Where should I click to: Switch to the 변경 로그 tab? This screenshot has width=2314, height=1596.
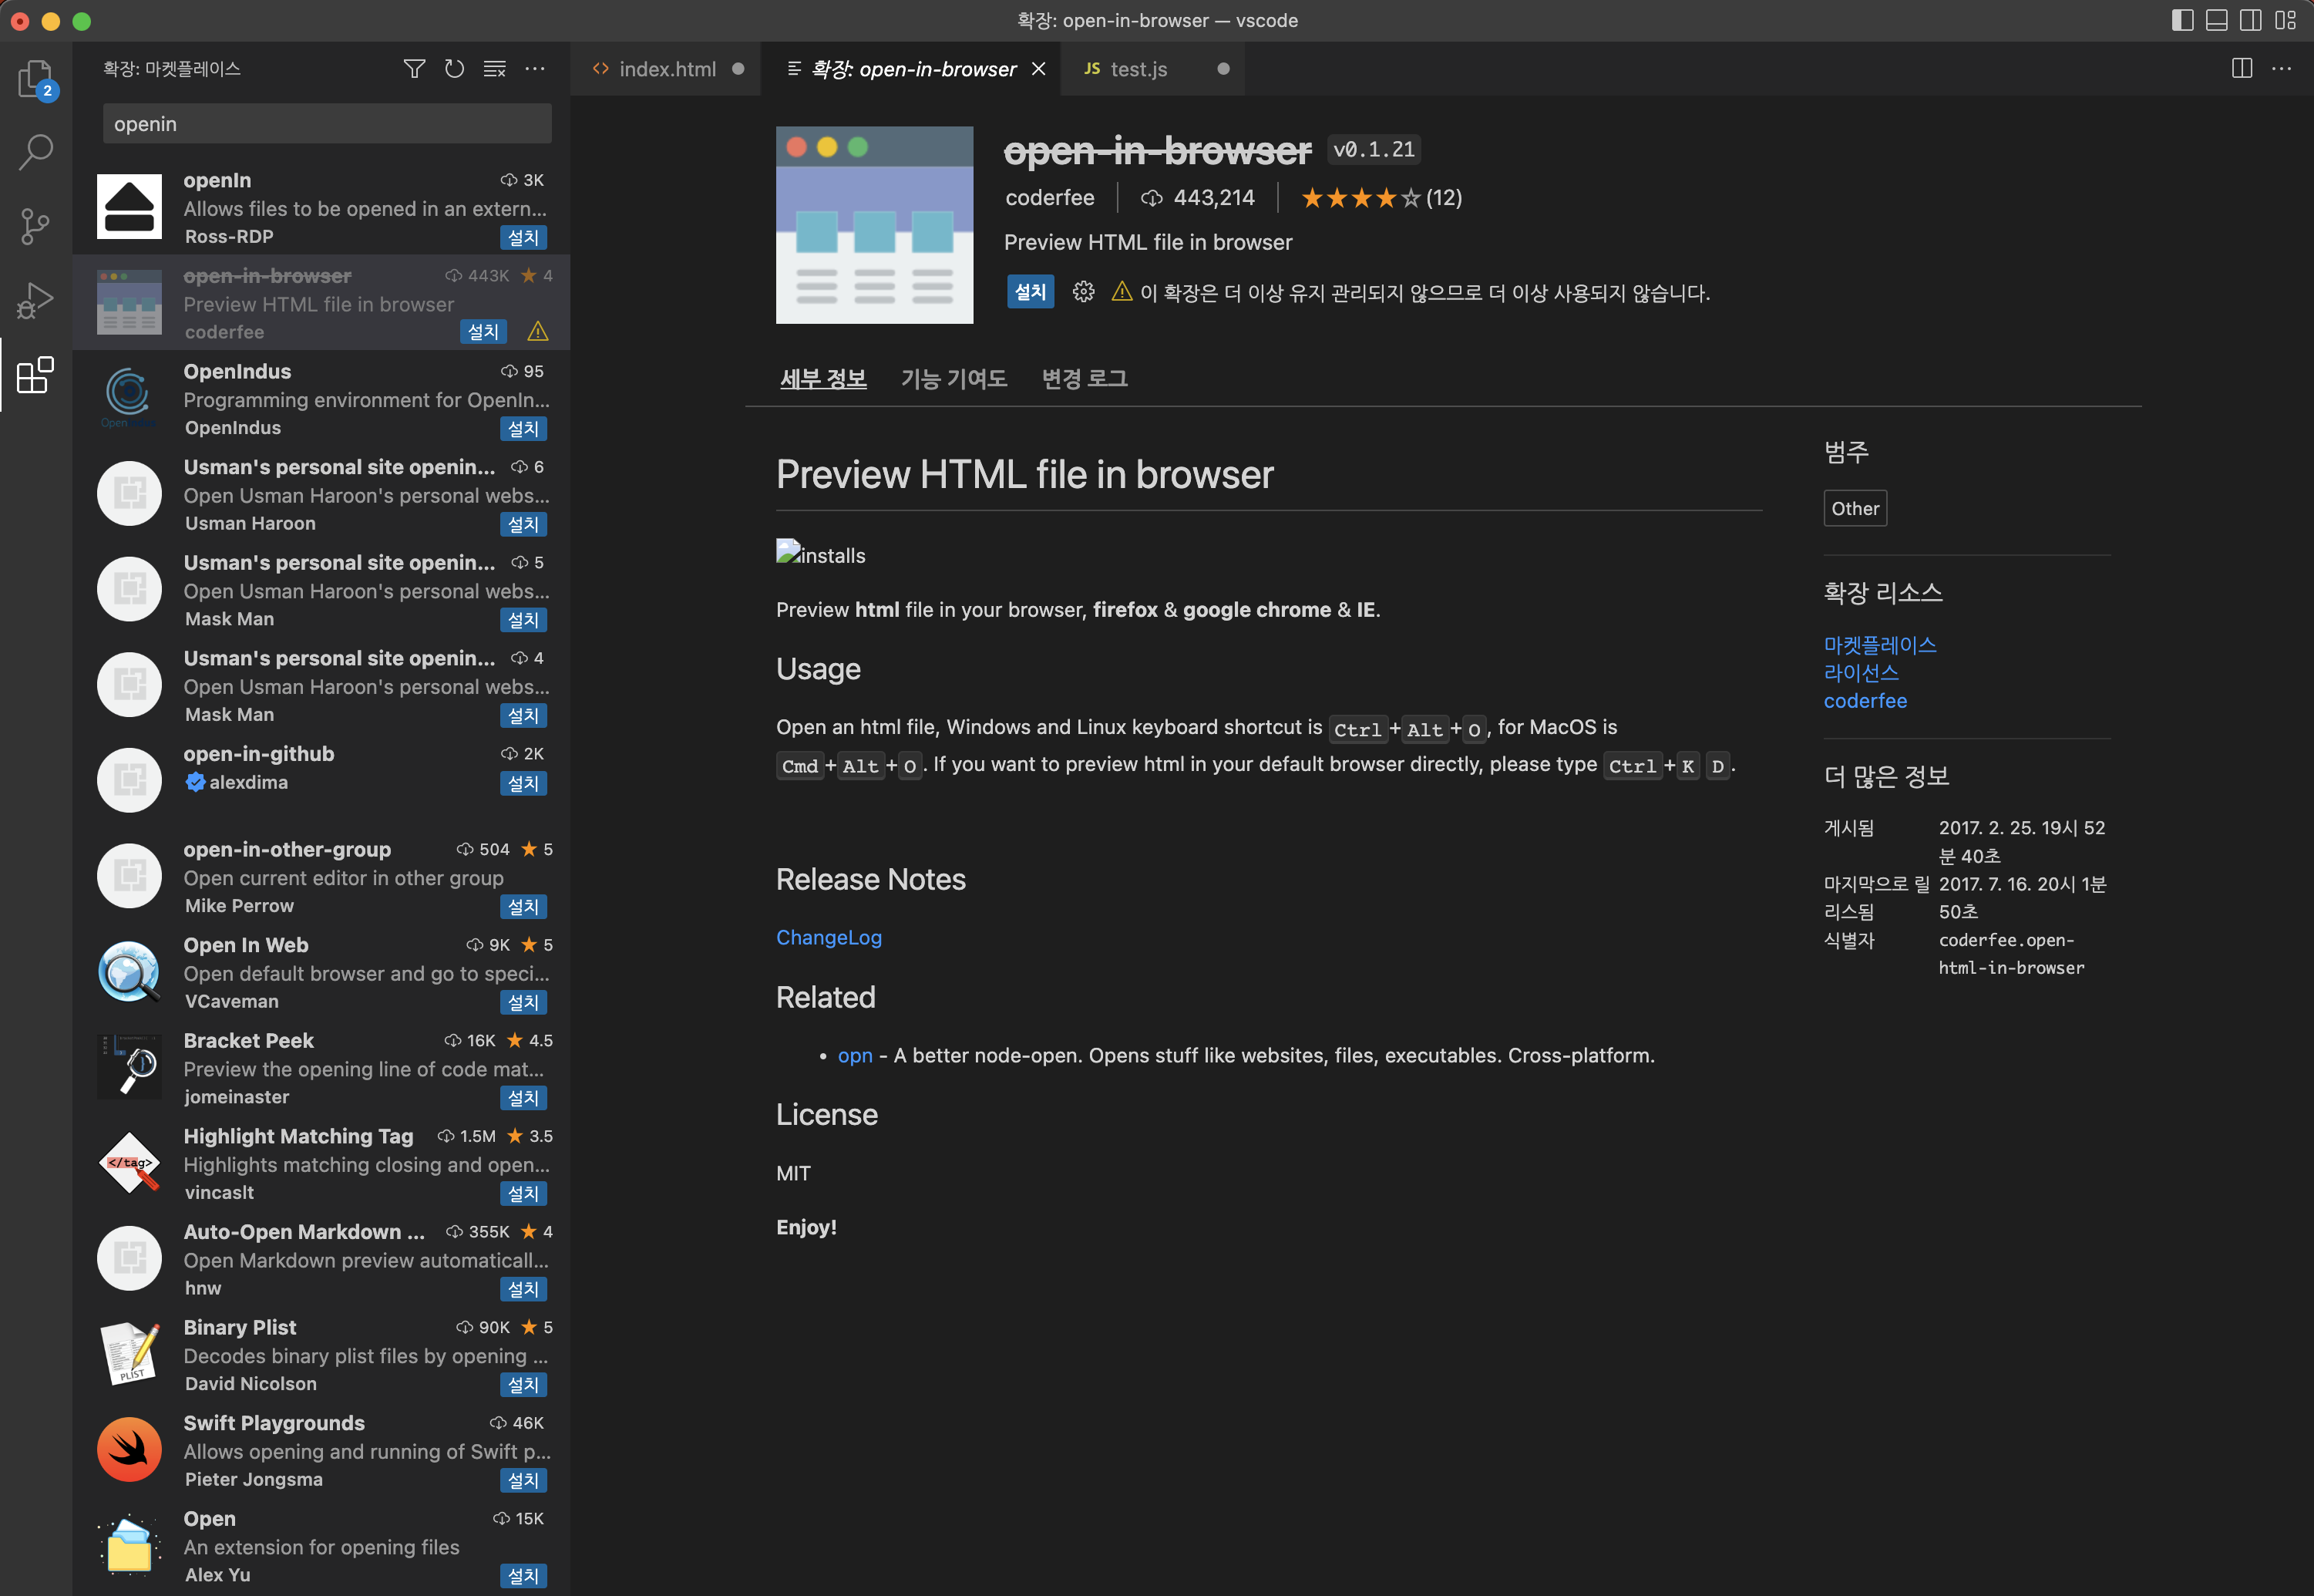point(1084,379)
